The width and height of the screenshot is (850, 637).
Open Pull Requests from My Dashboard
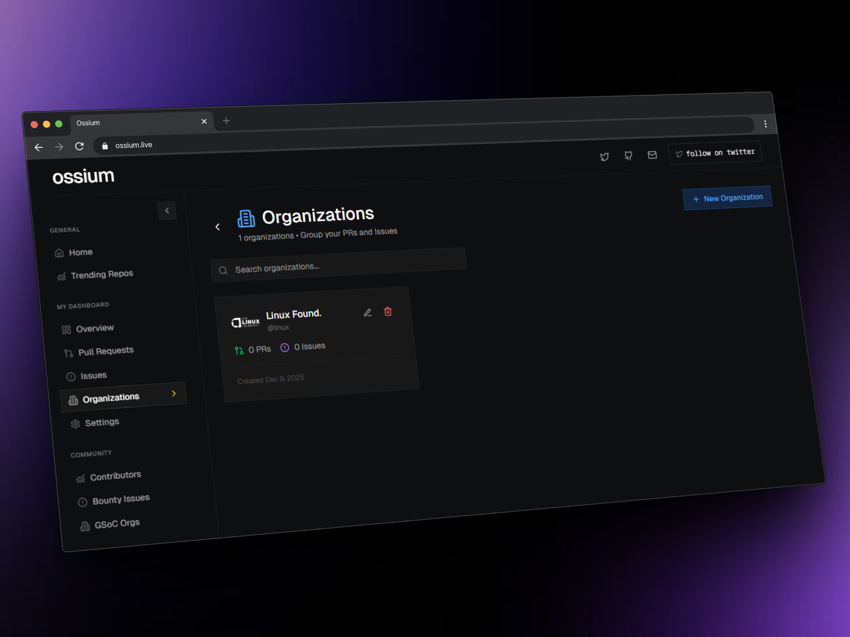coord(106,350)
